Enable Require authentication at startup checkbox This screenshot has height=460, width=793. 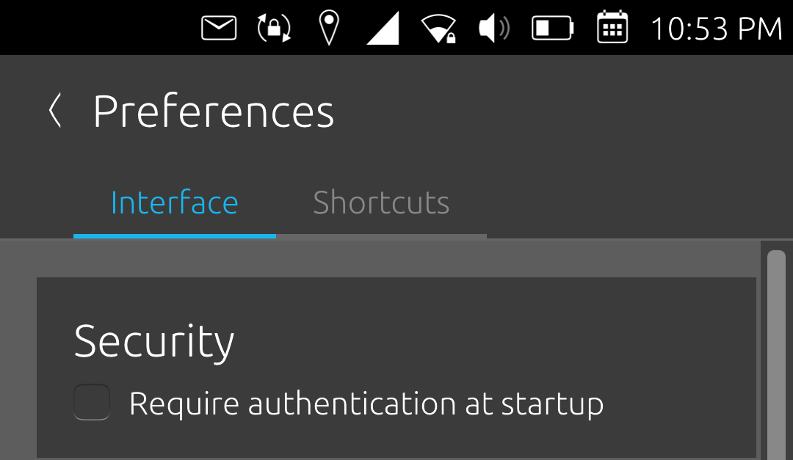tap(92, 402)
